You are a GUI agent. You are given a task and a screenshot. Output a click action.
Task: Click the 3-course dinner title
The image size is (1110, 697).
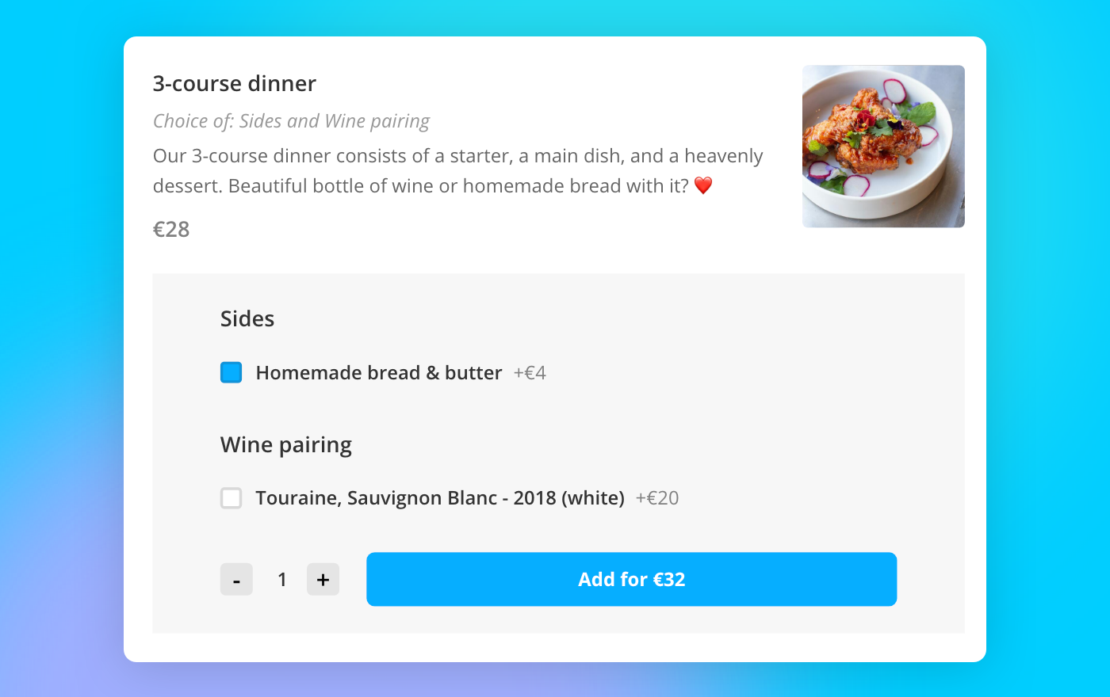pyautogui.click(x=234, y=83)
